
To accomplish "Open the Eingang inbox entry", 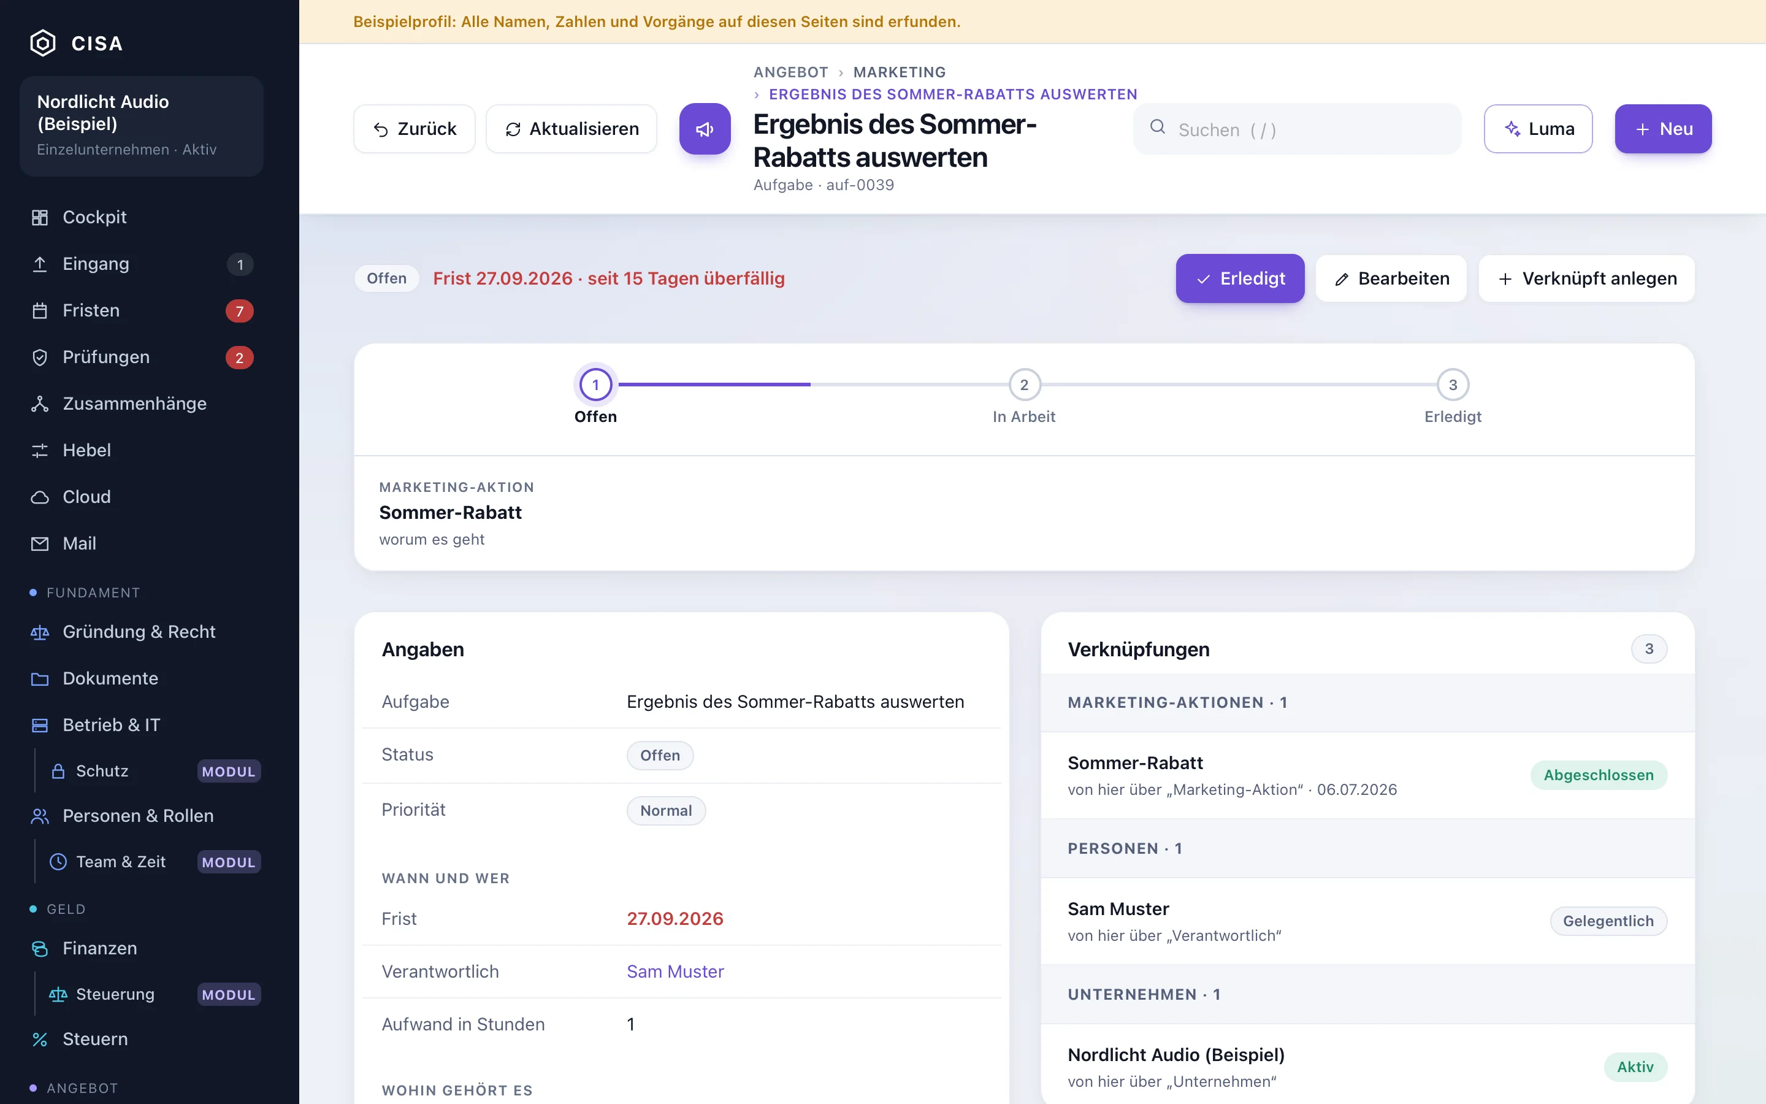I will pyautogui.click(x=142, y=264).
